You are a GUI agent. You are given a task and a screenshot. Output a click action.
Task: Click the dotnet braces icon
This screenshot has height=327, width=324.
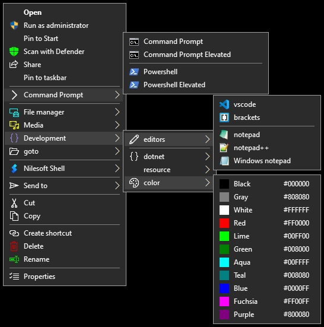pos(134,157)
